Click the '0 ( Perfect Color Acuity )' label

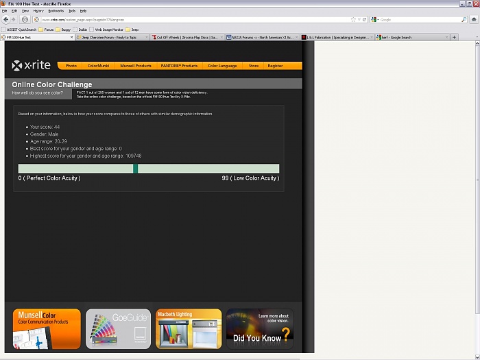[x=49, y=178]
